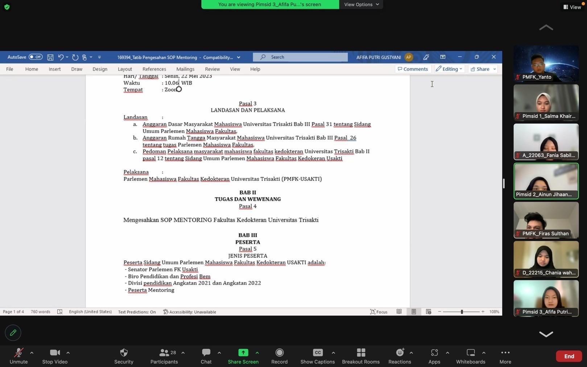This screenshot has height=367, width=587.
Task: Switch to Web Layout view icon
Action: tap(428, 312)
